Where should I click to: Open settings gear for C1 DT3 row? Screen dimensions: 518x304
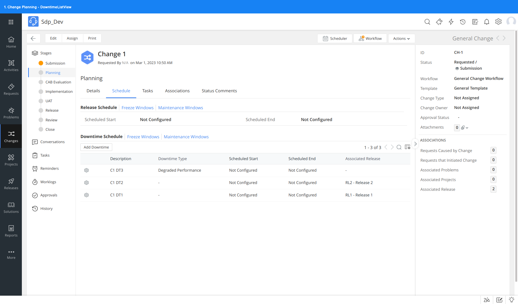tap(86, 170)
